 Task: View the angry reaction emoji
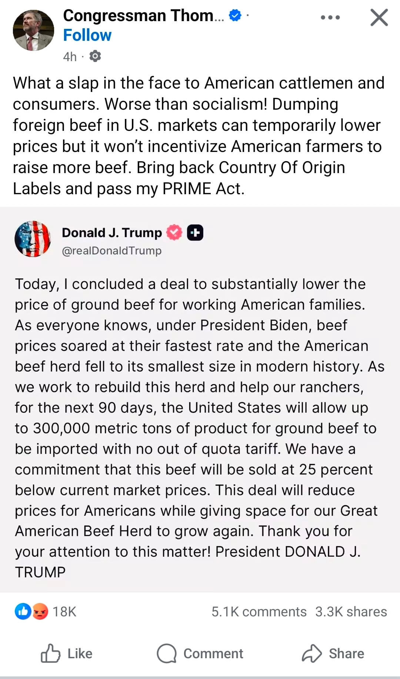[x=40, y=612]
